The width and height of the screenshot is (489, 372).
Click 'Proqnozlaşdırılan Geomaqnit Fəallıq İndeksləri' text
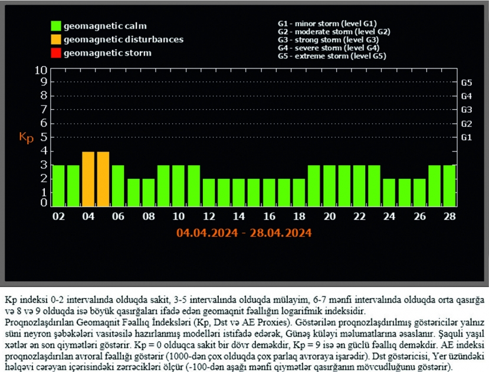coord(97,322)
